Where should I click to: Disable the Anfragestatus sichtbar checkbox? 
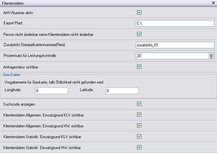(x=139, y=67)
